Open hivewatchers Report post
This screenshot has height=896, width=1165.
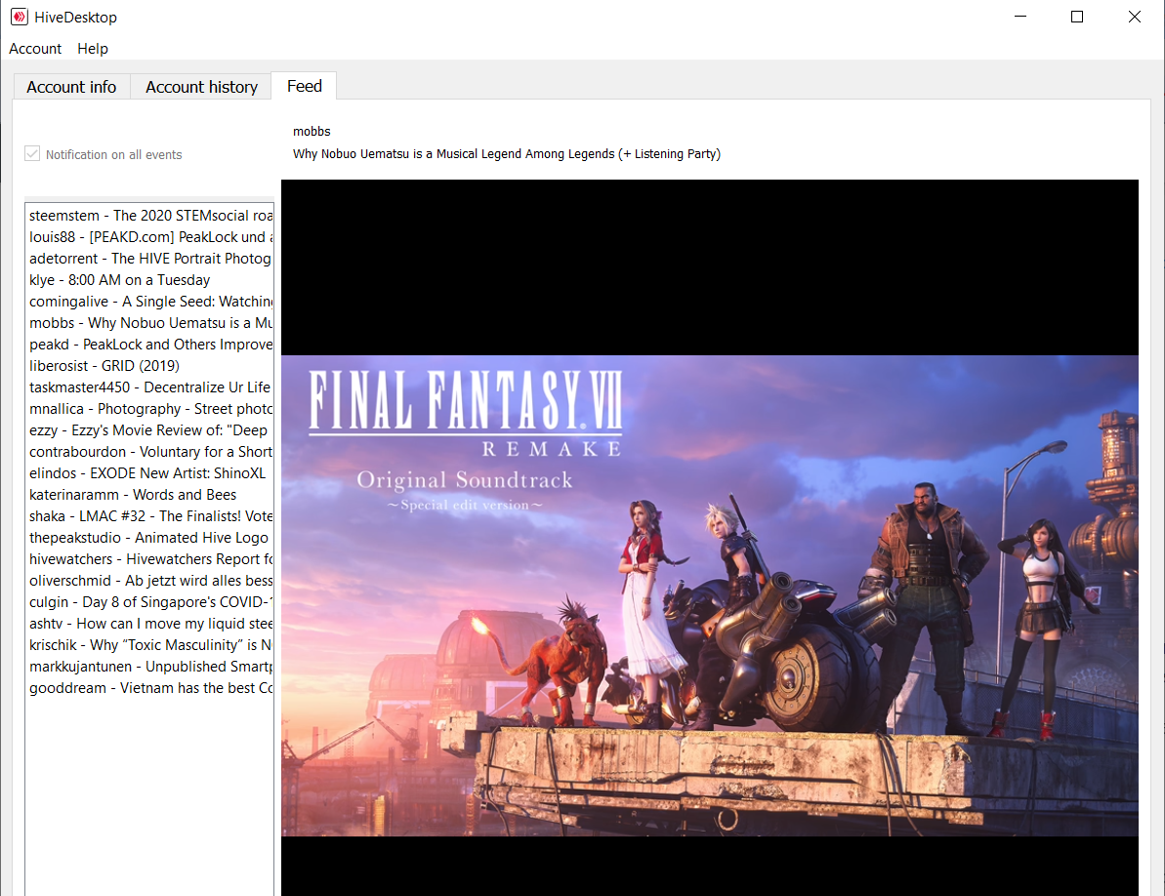(150, 559)
